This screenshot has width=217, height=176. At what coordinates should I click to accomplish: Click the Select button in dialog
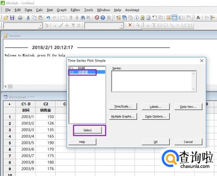(87, 130)
